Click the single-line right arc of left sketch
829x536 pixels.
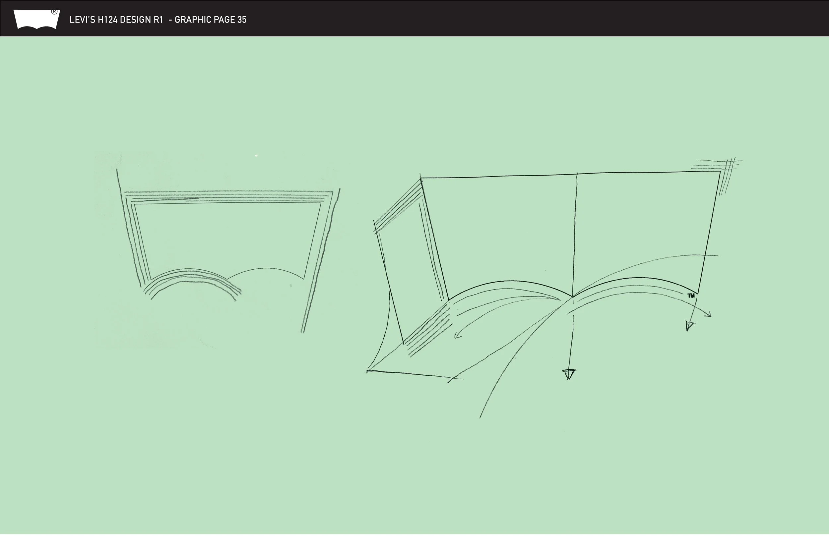(x=267, y=269)
